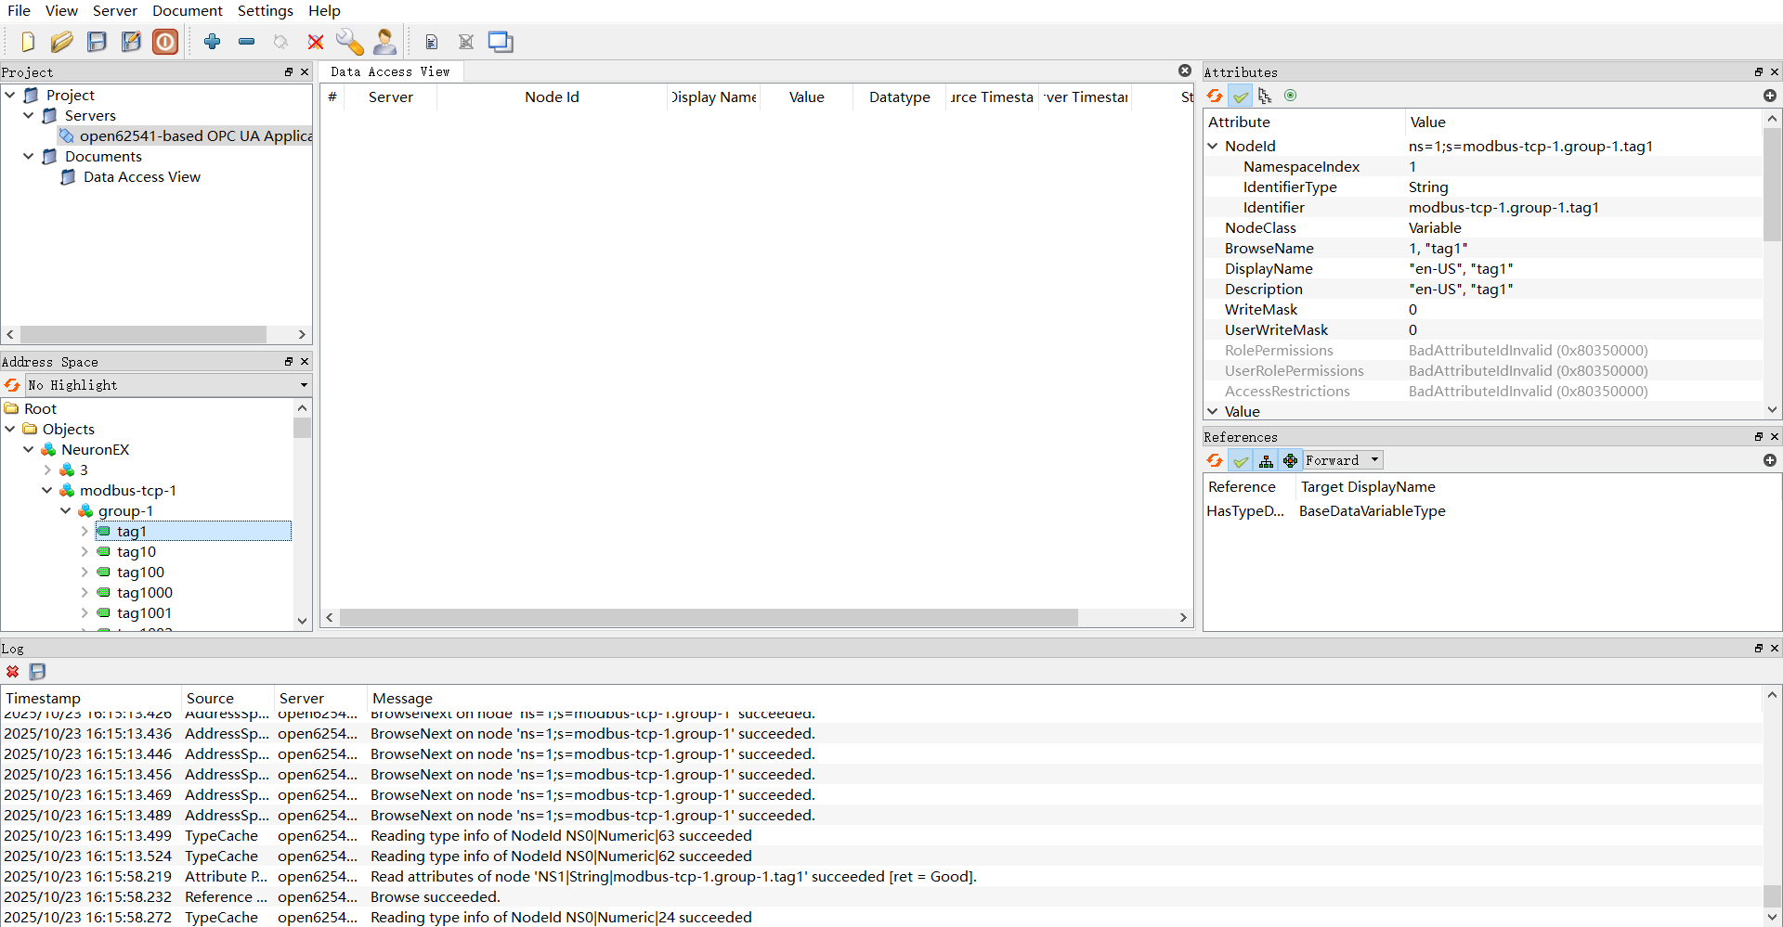Click the Data Access View horizontal scrollbar
Viewport: 1783px width, 927px height.
pyautogui.click(x=708, y=618)
